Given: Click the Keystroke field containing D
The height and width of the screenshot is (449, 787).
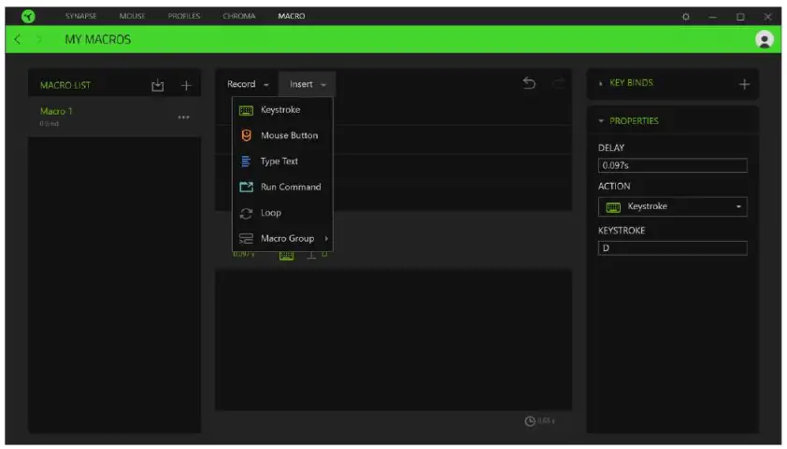Looking at the screenshot, I should click(673, 248).
